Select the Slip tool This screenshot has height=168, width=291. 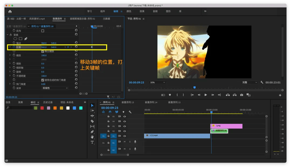(x=92, y=126)
